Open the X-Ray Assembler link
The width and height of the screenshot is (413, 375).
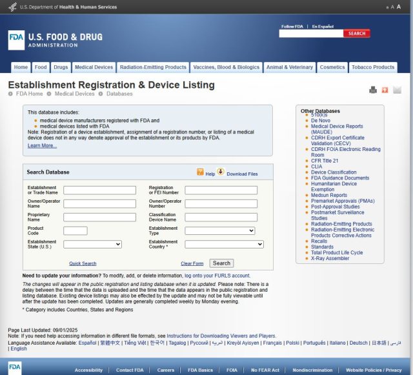click(330, 259)
